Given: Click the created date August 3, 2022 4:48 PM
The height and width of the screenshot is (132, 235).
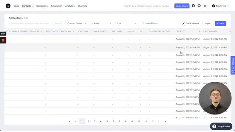Looking at the screenshot, I should tap(188, 47).
